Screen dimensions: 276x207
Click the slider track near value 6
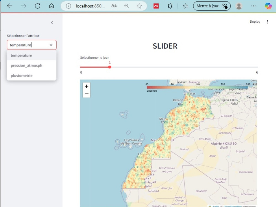[257, 67]
